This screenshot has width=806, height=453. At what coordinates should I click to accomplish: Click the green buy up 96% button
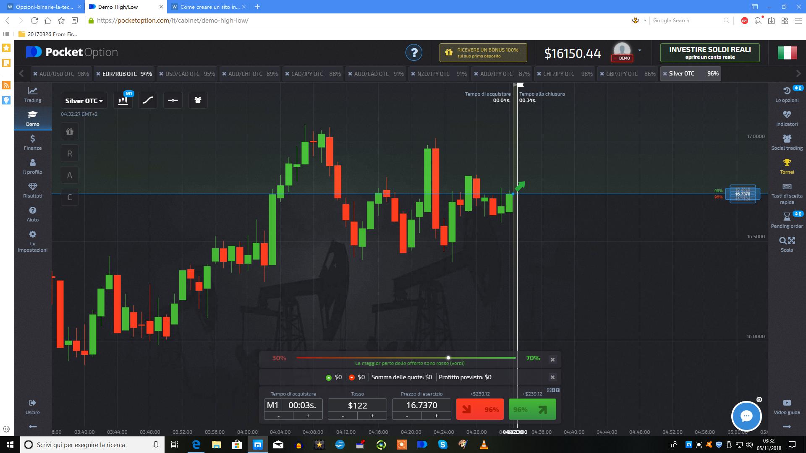[x=532, y=409]
